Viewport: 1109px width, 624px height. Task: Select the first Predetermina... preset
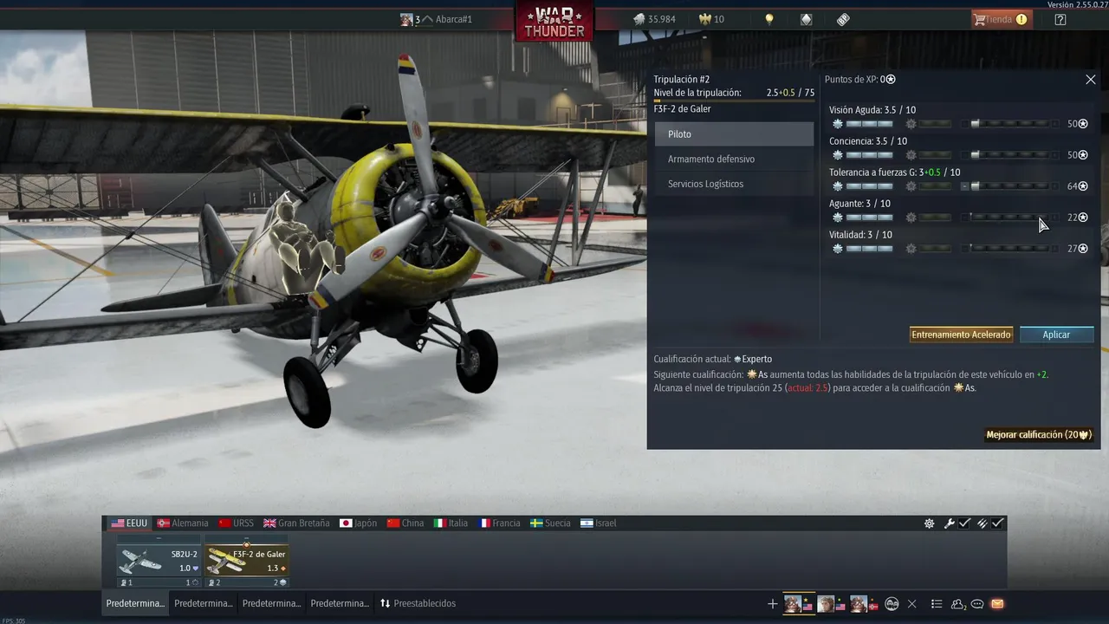point(135,603)
